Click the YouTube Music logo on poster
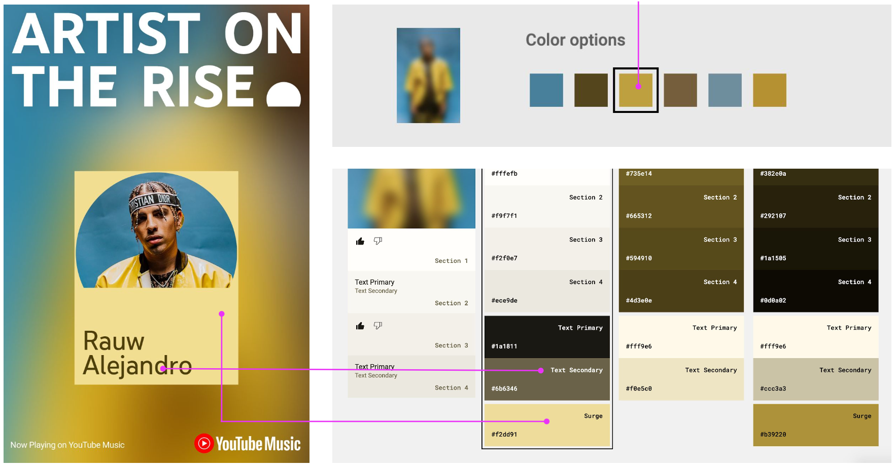The image size is (896, 468). tap(248, 444)
